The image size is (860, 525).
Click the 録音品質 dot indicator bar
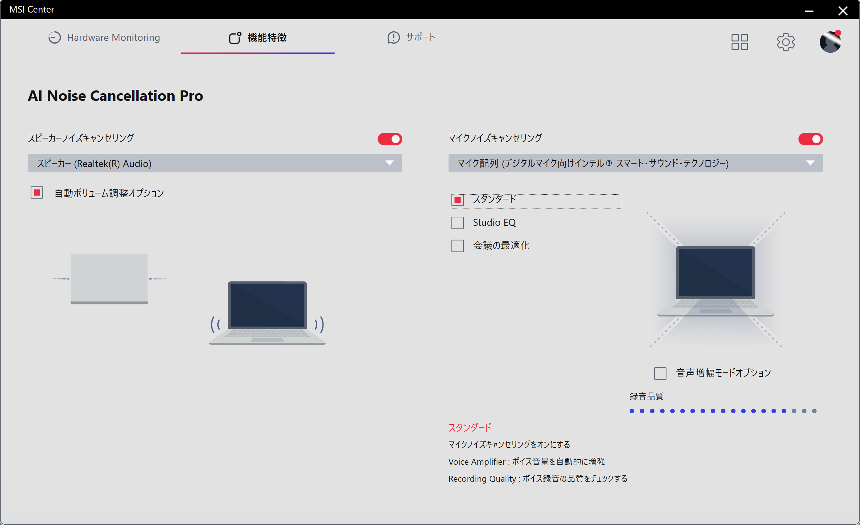tap(723, 411)
